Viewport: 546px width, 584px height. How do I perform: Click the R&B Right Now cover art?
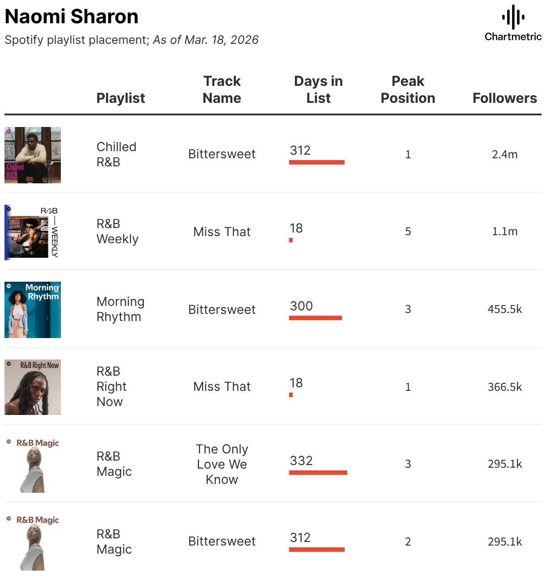click(33, 387)
